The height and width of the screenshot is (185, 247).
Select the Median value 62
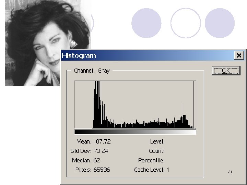point(97,160)
